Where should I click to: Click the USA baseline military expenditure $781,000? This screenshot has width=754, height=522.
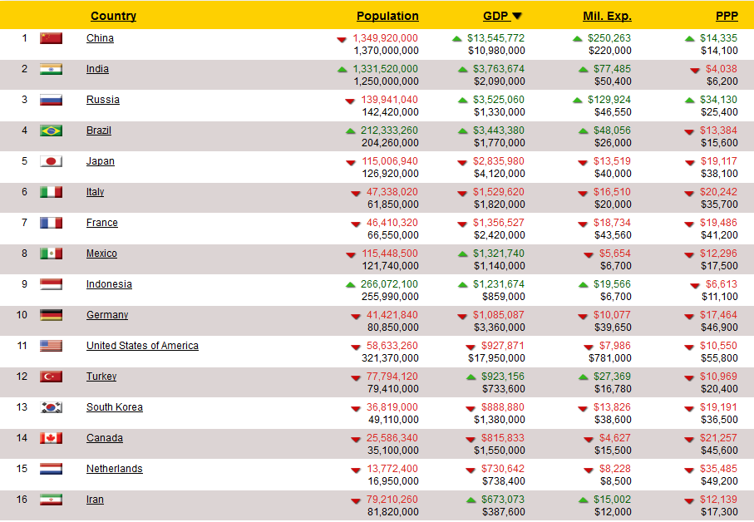coord(610,358)
